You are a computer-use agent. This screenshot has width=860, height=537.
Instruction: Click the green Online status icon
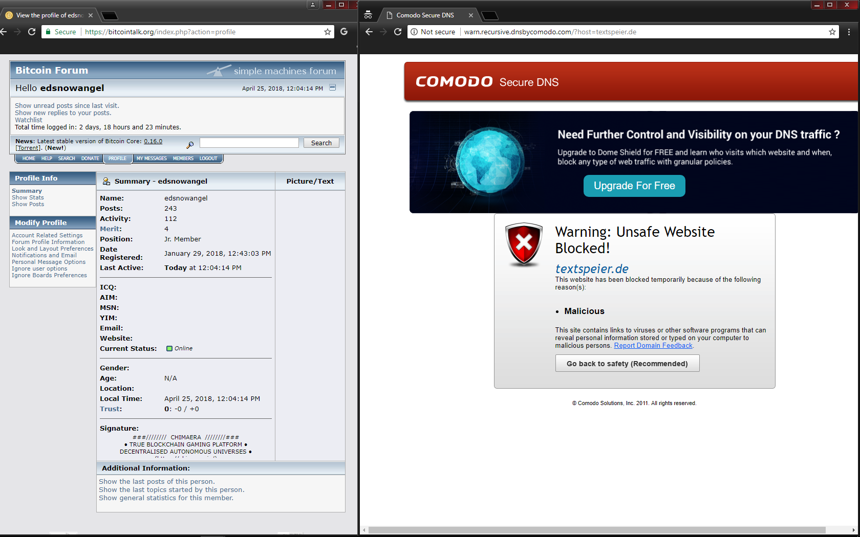point(169,349)
